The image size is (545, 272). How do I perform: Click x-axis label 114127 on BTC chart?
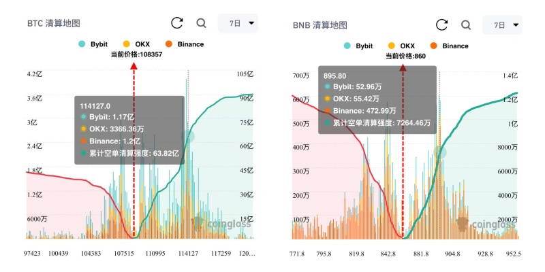(x=188, y=254)
